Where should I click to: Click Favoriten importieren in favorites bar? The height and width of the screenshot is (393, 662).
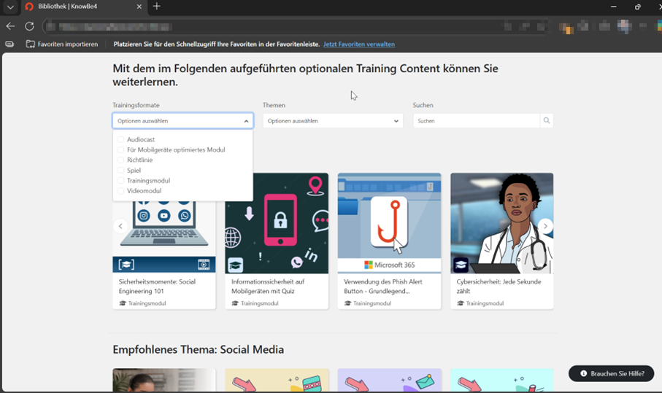pos(62,44)
